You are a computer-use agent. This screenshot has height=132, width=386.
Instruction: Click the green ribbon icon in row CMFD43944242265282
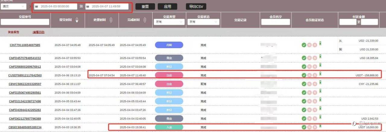(320, 109)
